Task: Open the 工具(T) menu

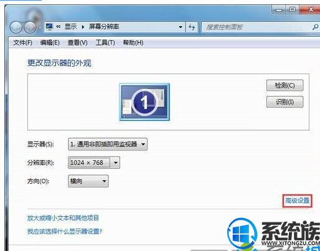Action: [x=105, y=43]
